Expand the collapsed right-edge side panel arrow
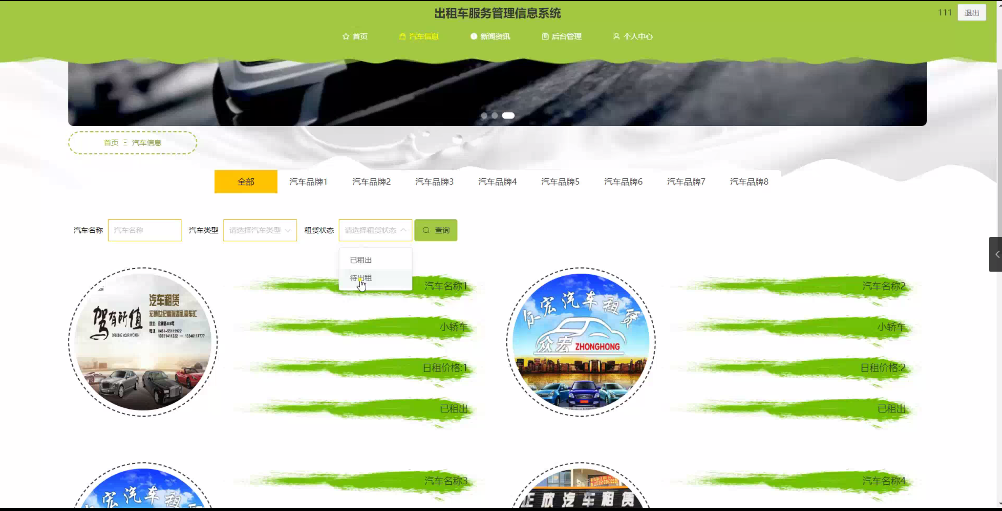This screenshot has width=1002, height=511. [x=997, y=254]
